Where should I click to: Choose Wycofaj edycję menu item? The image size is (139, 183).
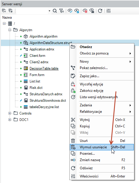(x=102, y=84)
